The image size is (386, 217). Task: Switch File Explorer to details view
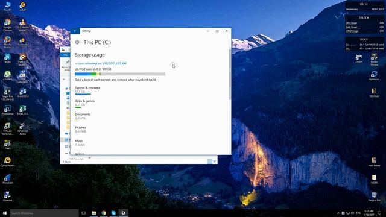click(x=210, y=162)
